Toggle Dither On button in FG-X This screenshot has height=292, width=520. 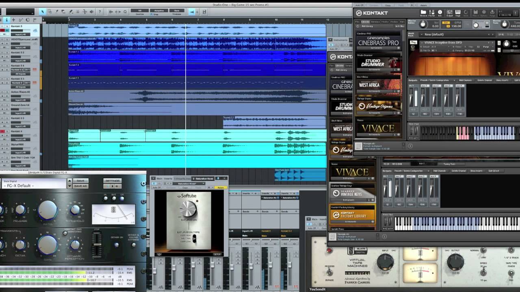116,245
